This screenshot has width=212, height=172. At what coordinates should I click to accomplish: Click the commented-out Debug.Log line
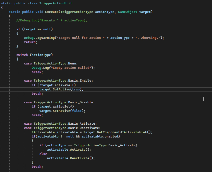point(52,20)
